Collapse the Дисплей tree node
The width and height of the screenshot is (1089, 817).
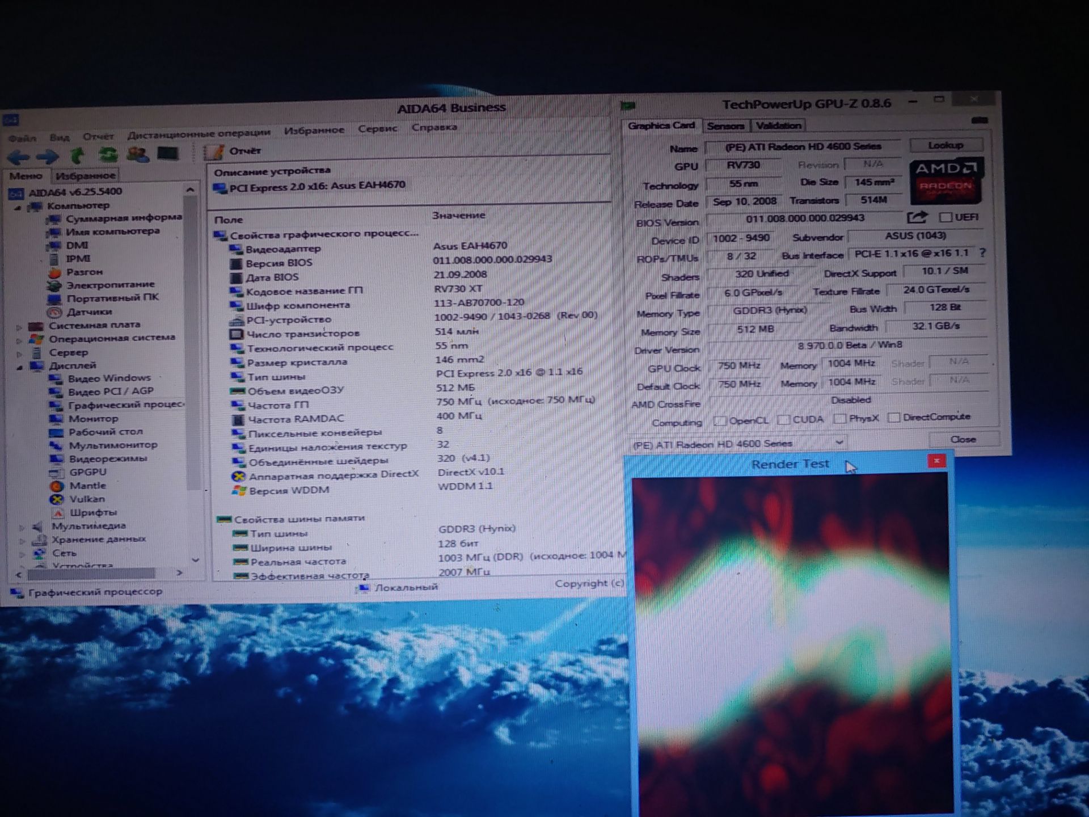[x=19, y=368]
